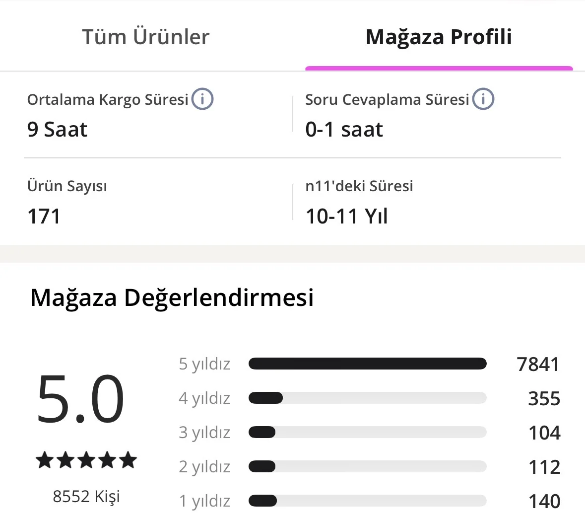The height and width of the screenshot is (519, 585).
Task: Tap info icon beside Soru Cevaplama Süresi
Action: pyautogui.click(x=483, y=99)
